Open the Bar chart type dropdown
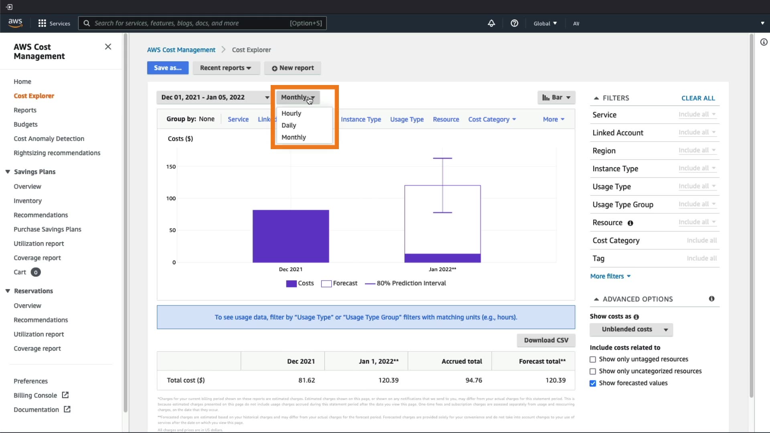This screenshot has width=770, height=433. pos(556,97)
